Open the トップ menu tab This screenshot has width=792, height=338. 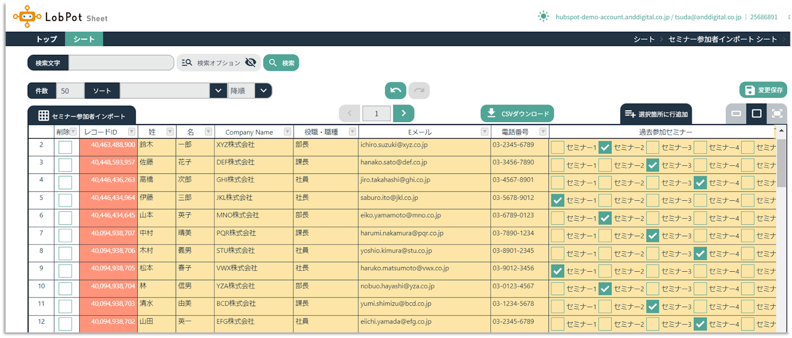(x=47, y=39)
